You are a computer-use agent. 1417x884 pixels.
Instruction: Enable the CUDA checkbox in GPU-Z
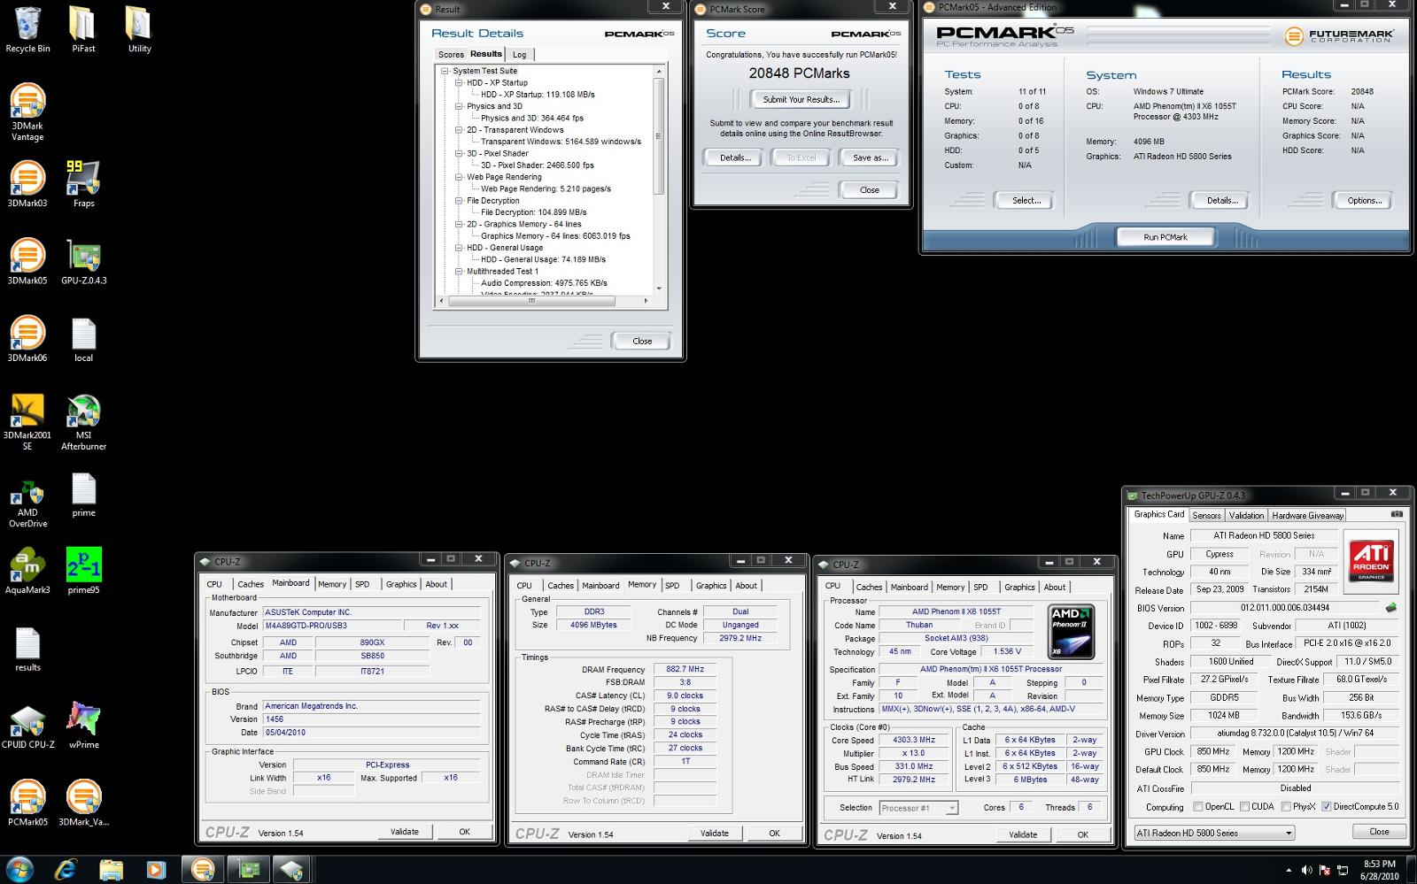point(1244,807)
